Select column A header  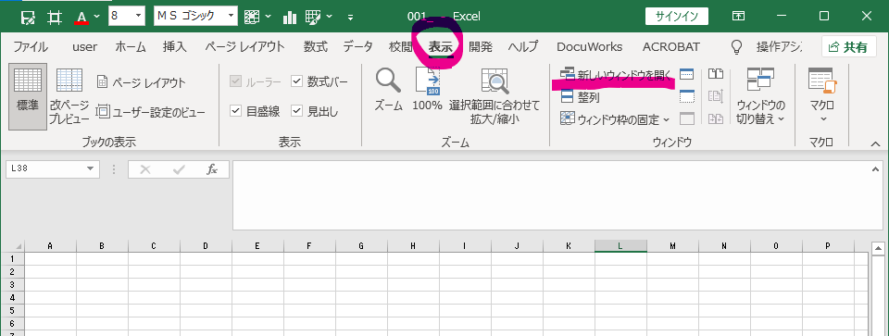pyautogui.click(x=50, y=246)
